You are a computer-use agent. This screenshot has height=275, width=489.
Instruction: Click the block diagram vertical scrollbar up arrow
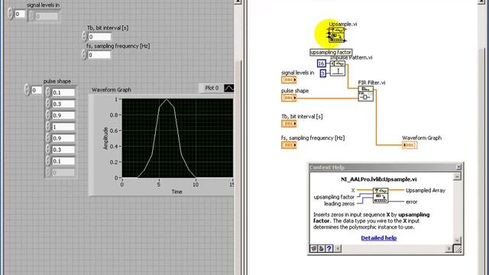pyautogui.click(x=481, y=2)
